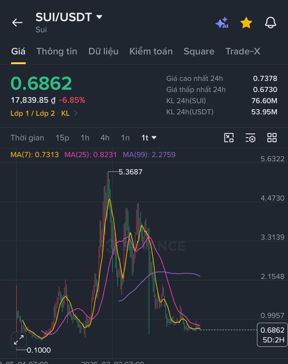Expand the SUI/USDT pair dropdown
Viewport: 288px width, 364px height.
tap(99, 17)
